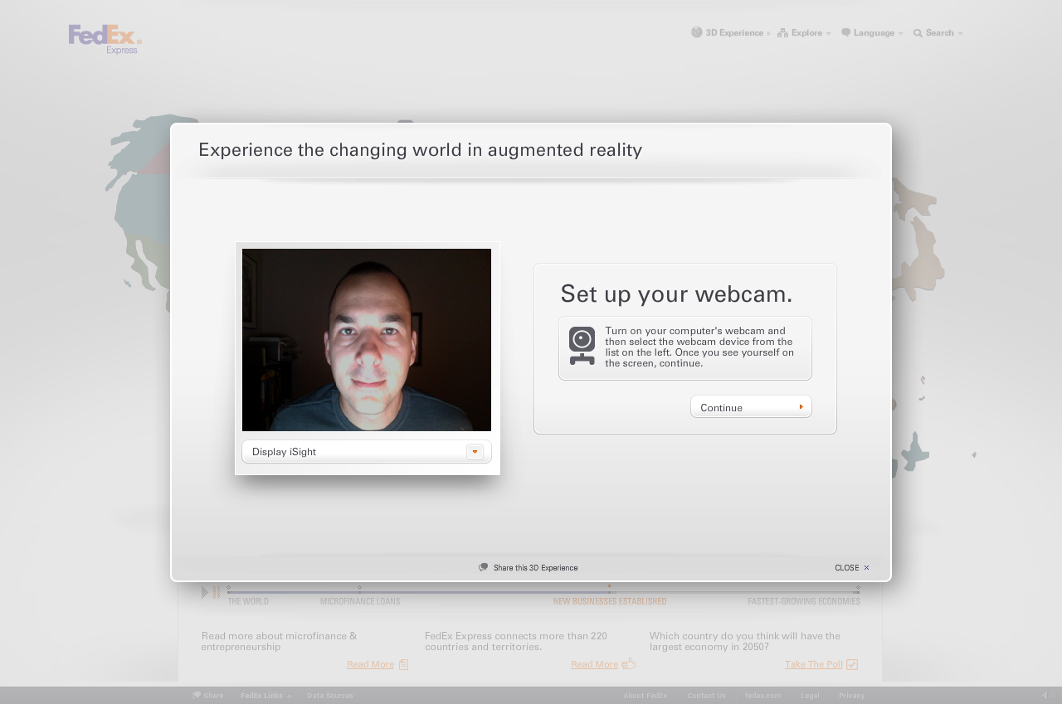1062x704 pixels.
Task: Click About FedEx in footer
Action: point(645,696)
